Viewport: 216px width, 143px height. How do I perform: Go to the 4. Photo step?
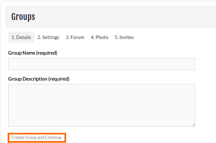click(100, 37)
